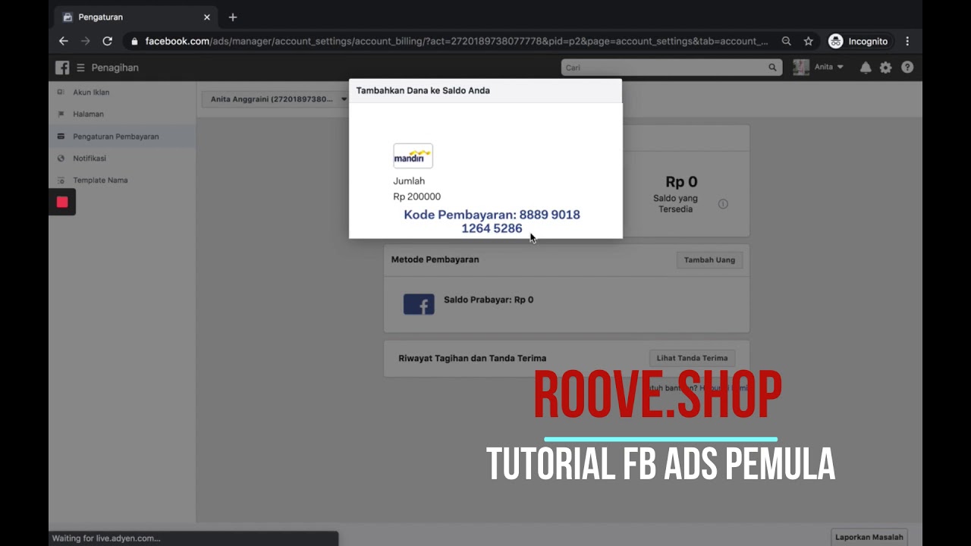Open the Anita account dropdown
Viewport: 971px width, 546px height.
click(829, 67)
